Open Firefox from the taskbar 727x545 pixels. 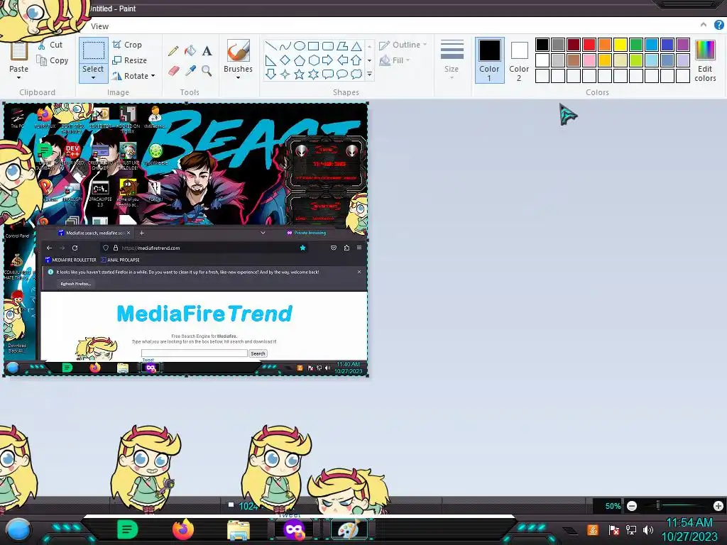pos(183,529)
